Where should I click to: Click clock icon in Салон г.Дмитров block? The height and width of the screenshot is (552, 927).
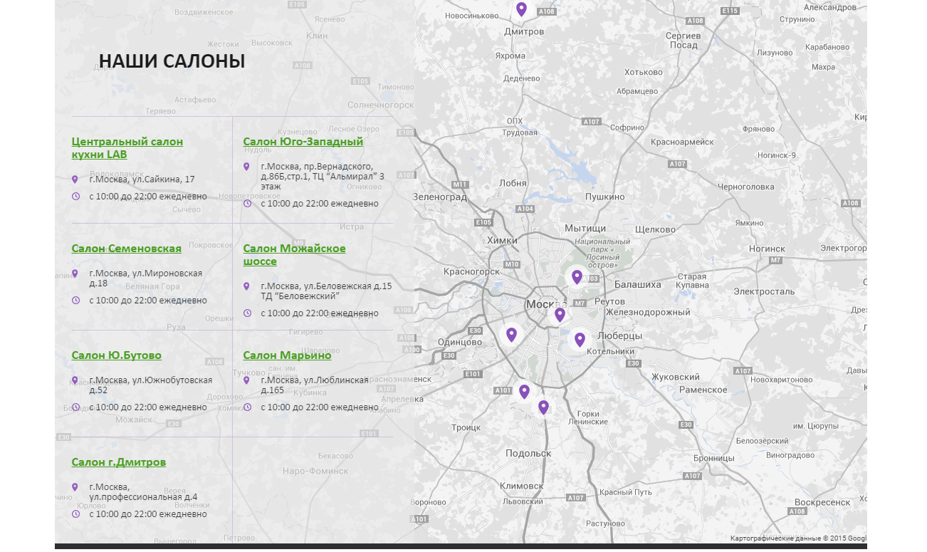click(x=75, y=514)
